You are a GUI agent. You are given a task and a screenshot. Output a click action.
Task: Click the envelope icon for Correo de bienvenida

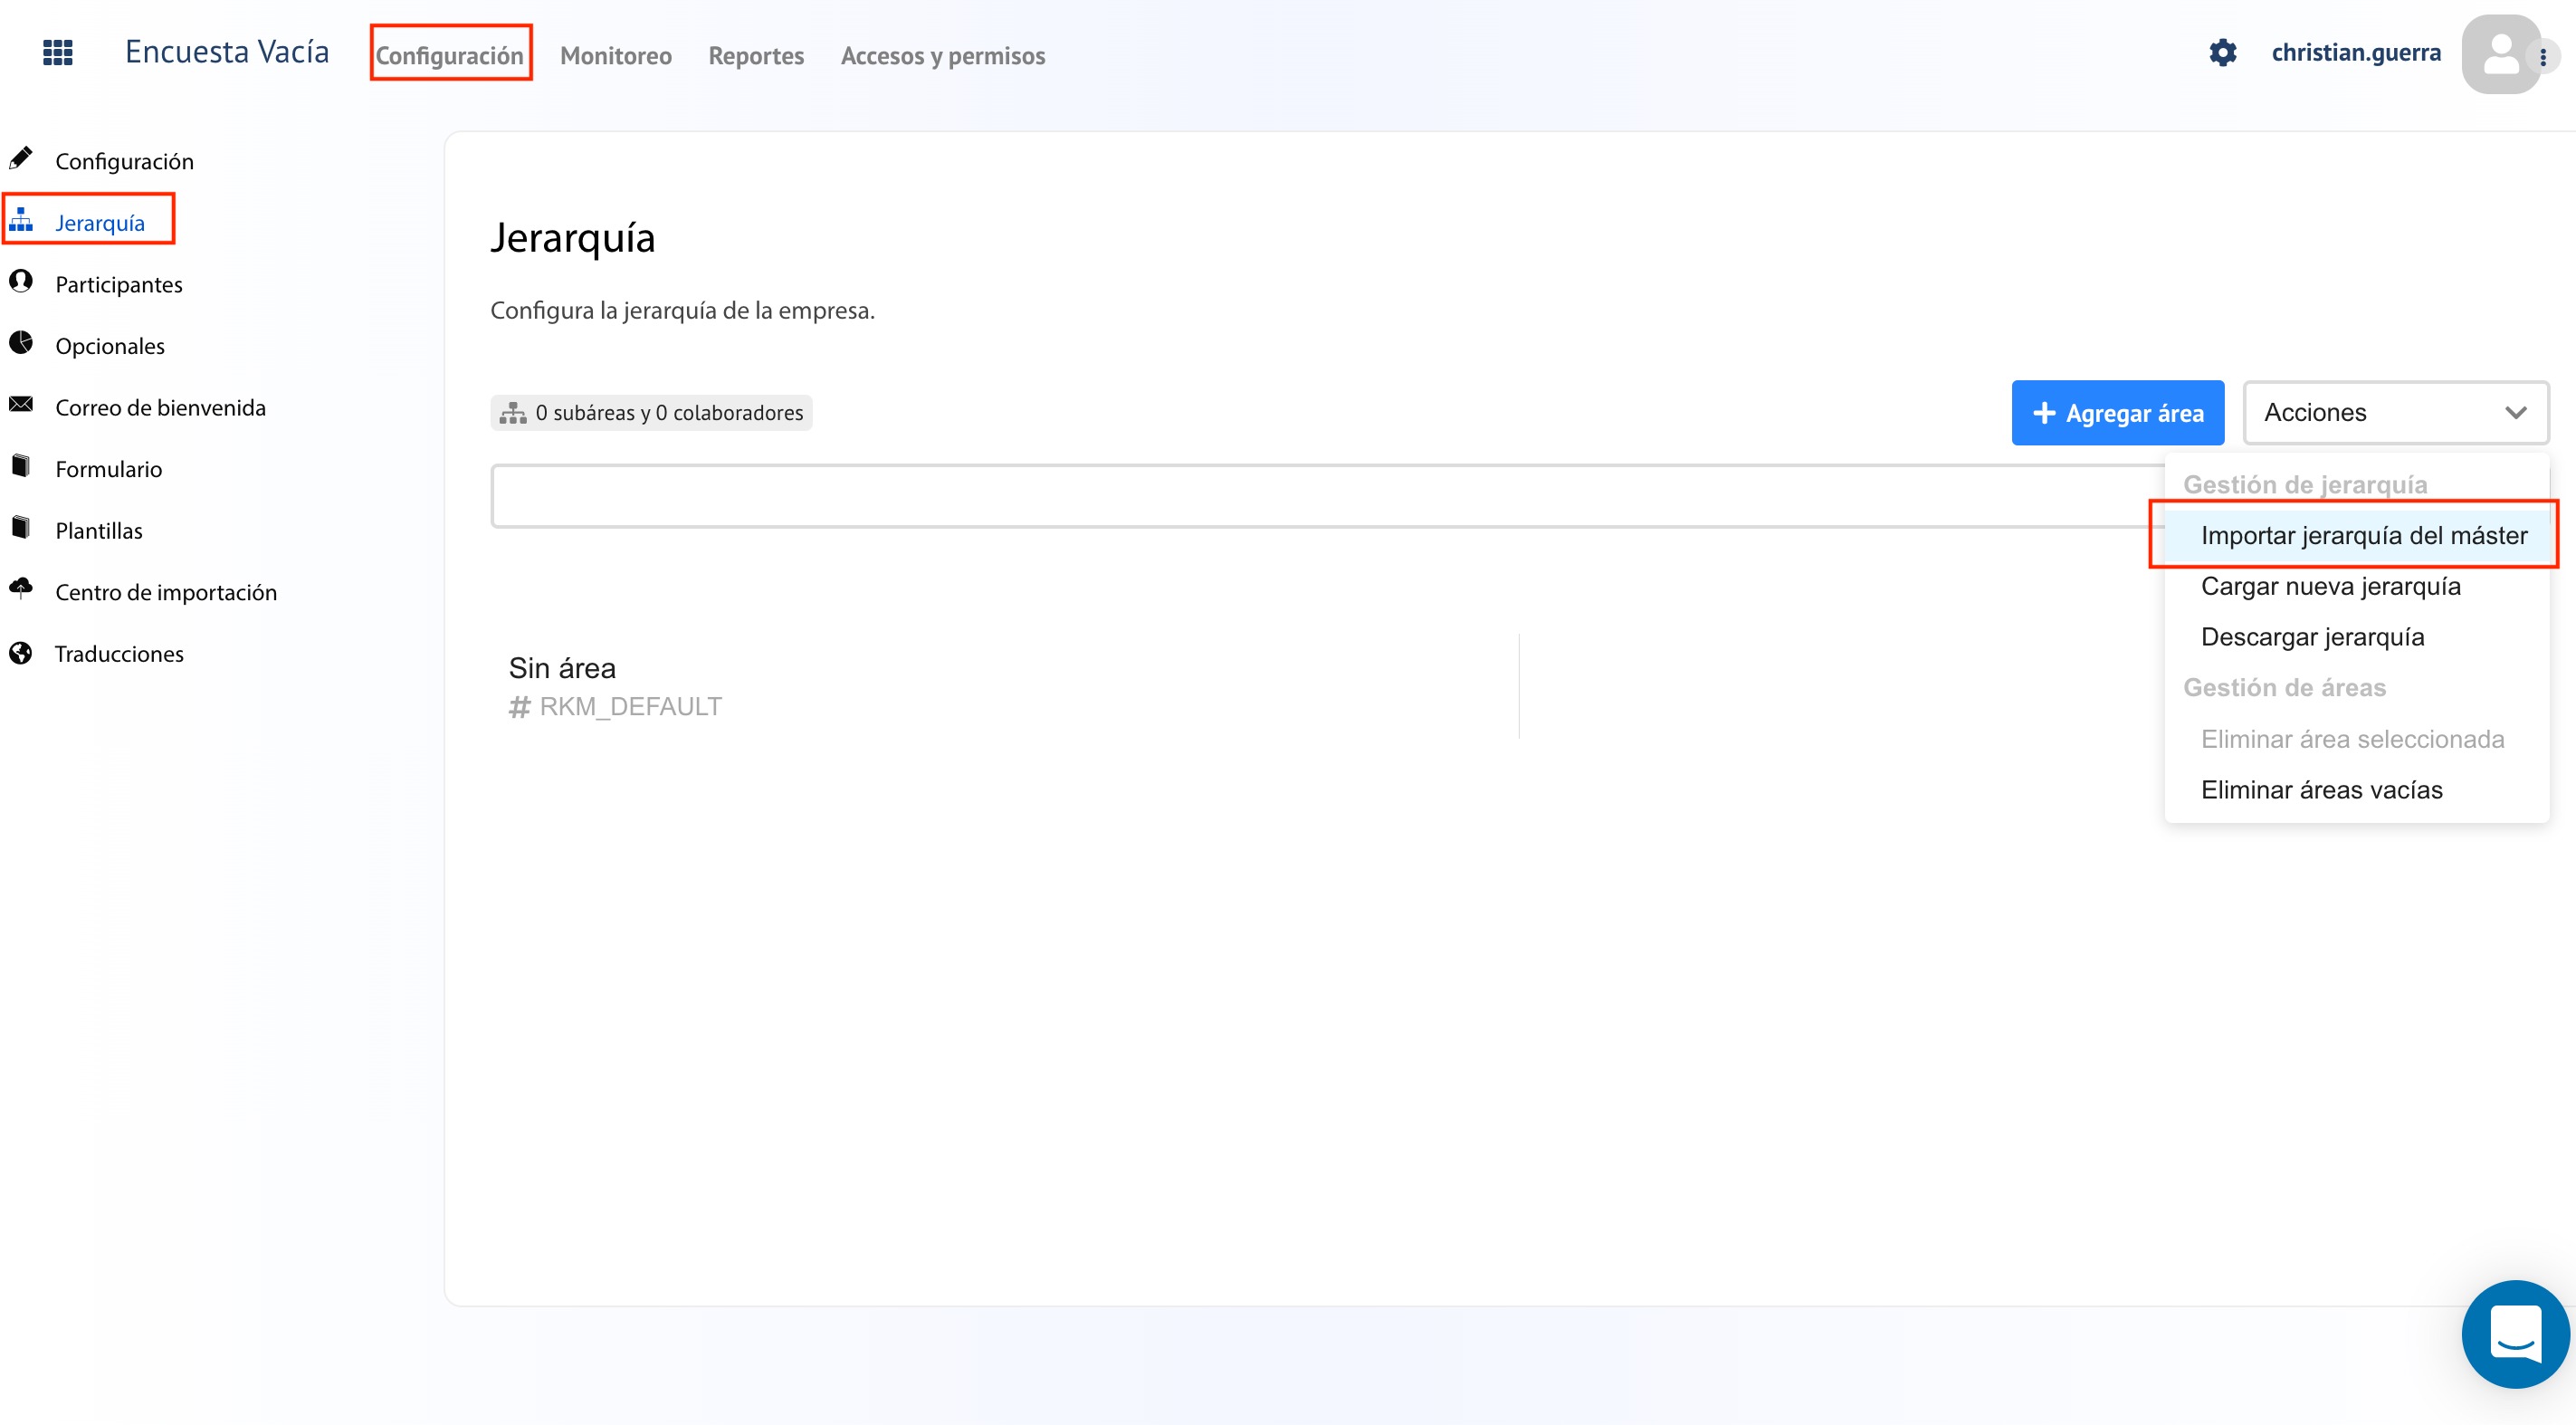click(21, 404)
